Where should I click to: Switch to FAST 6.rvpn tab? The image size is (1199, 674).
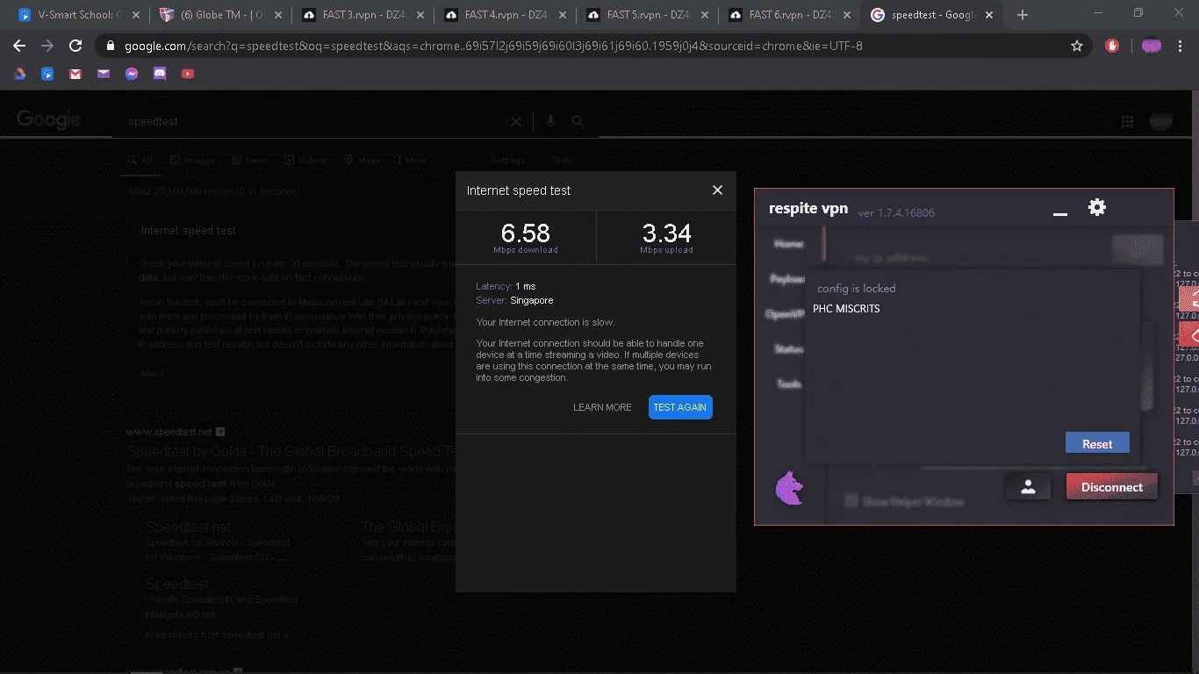(x=789, y=15)
